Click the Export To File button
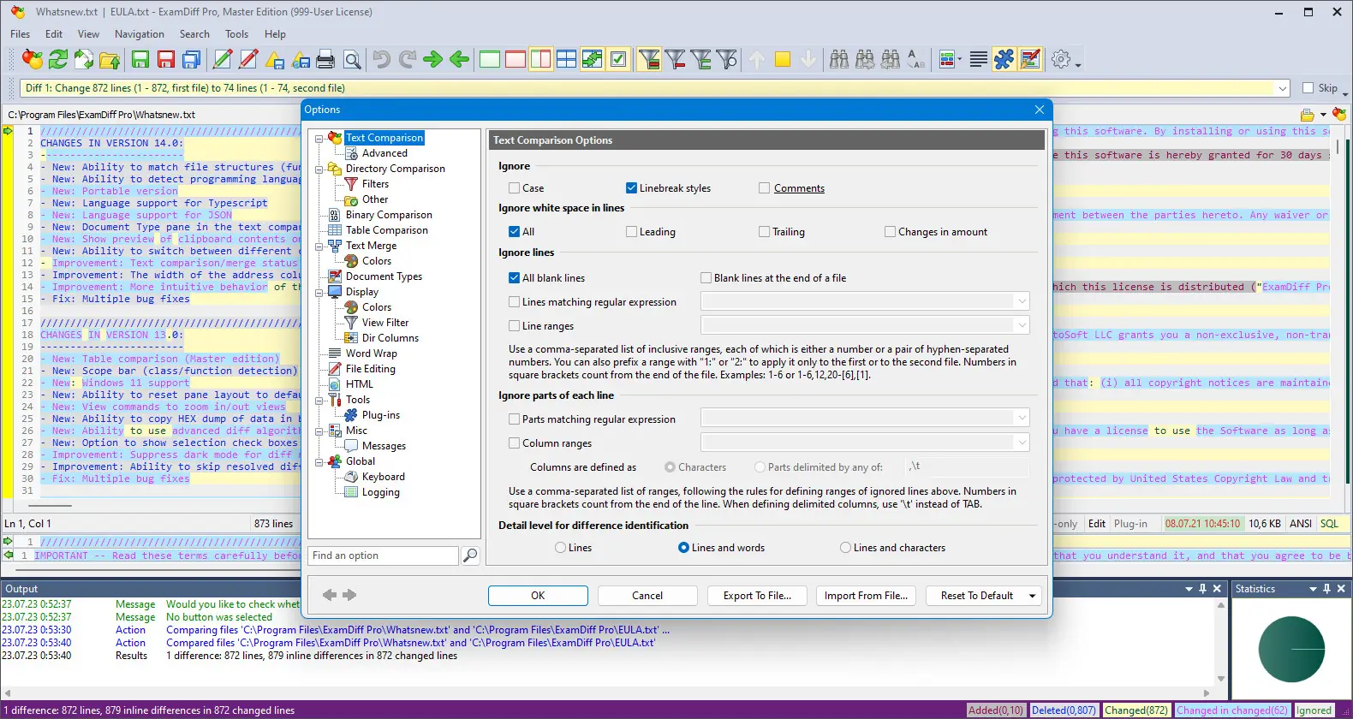 757,596
